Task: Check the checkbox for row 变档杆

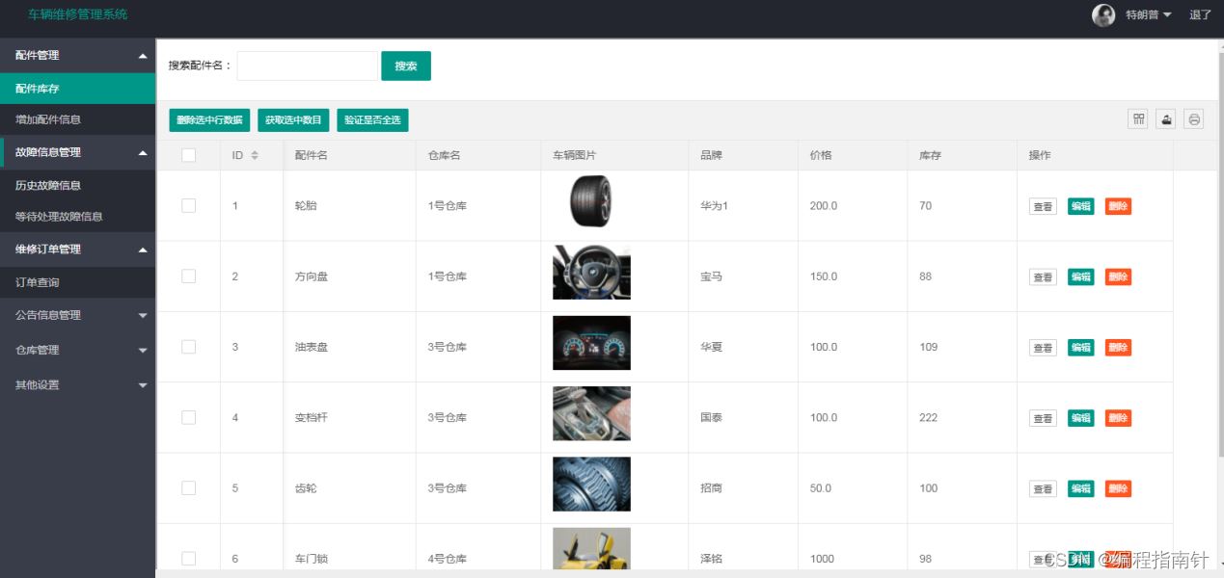Action: 189,417
